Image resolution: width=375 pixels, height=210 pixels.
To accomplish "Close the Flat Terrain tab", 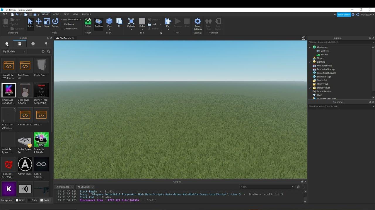I will click(73, 38).
